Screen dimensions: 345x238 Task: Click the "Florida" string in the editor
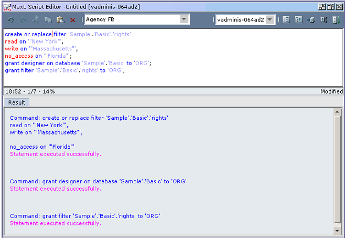pyautogui.click(x=57, y=56)
